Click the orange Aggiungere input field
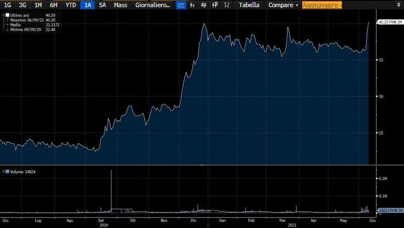Screen dimensions: 404x228 click(322, 5)
